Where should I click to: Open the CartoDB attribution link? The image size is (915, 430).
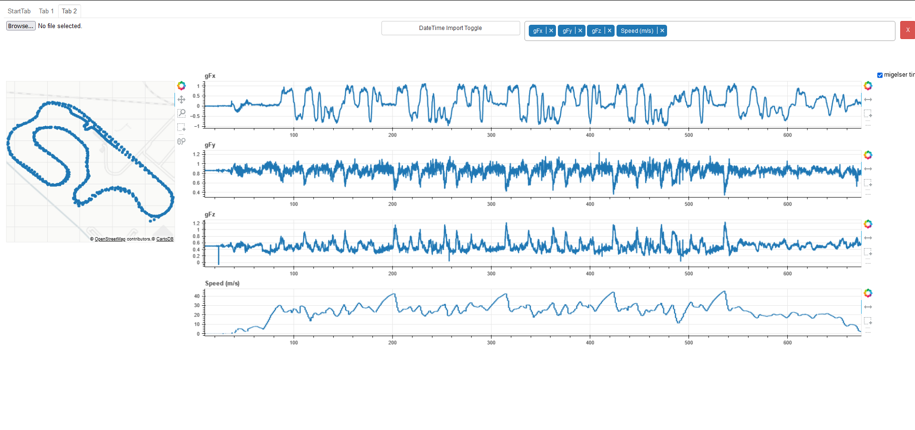pos(165,239)
